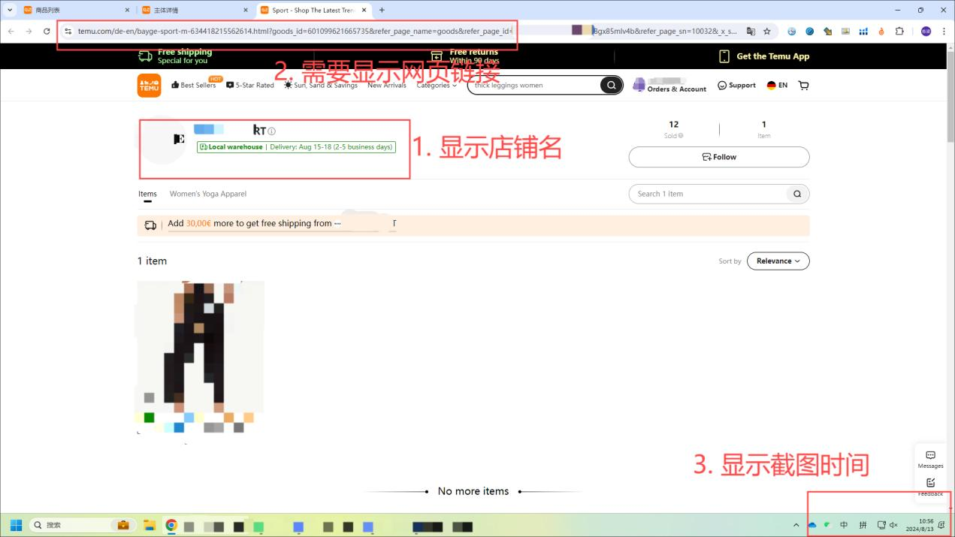The width and height of the screenshot is (955, 537).
Task: Click the yellow arrow extension icon
Action: click(827, 32)
